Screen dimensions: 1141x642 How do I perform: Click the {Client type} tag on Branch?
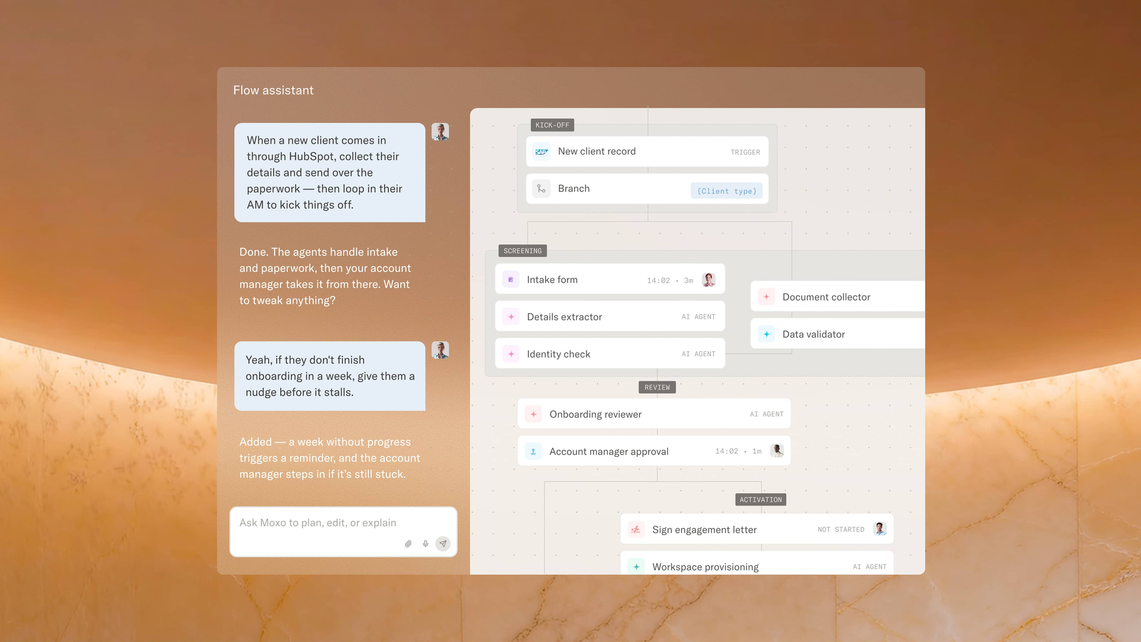click(x=727, y=191)
